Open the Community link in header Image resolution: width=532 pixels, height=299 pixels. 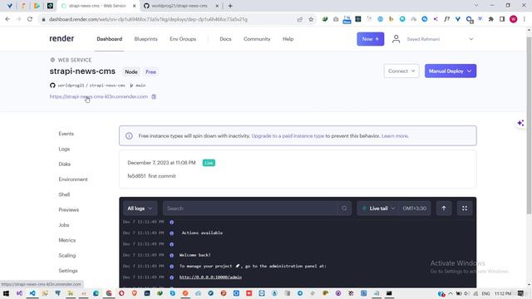[x=257, y=39]
